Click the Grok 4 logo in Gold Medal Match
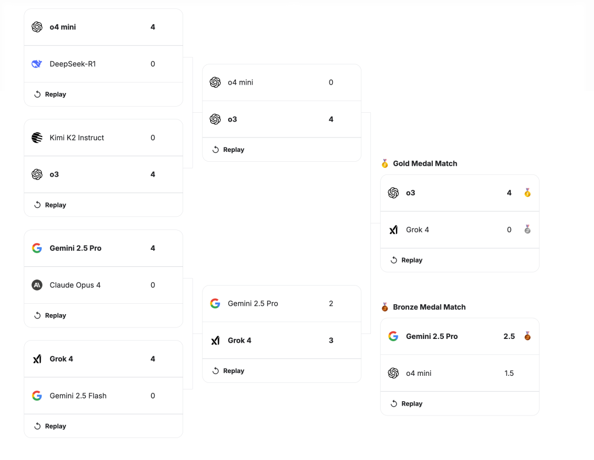 coord(393,230)
